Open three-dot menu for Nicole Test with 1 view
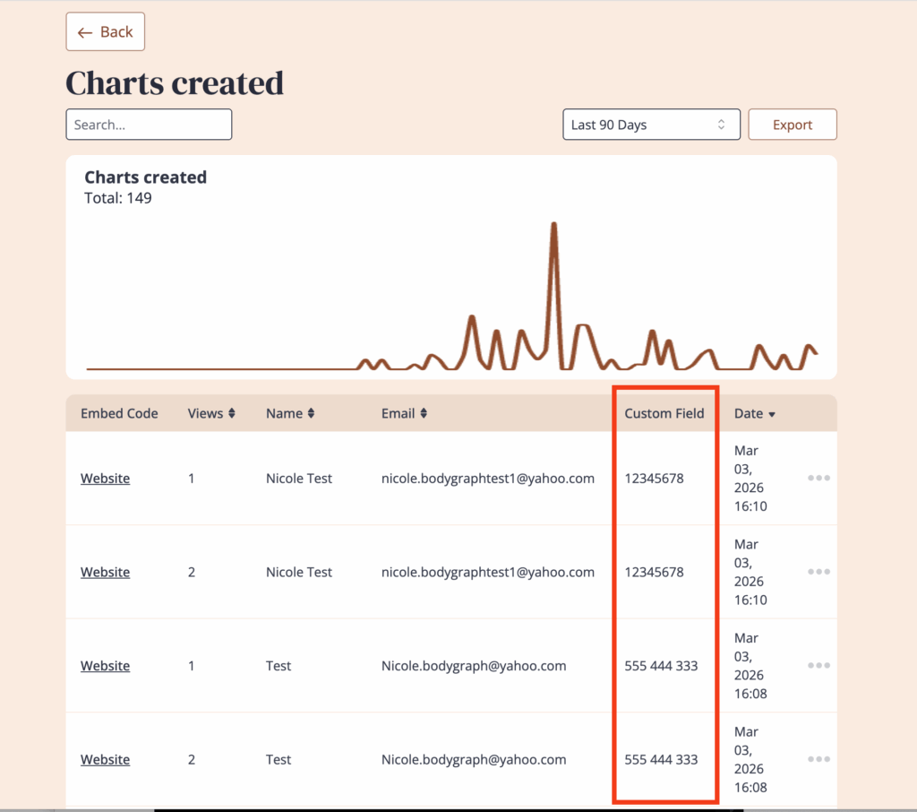 point(818,479)
